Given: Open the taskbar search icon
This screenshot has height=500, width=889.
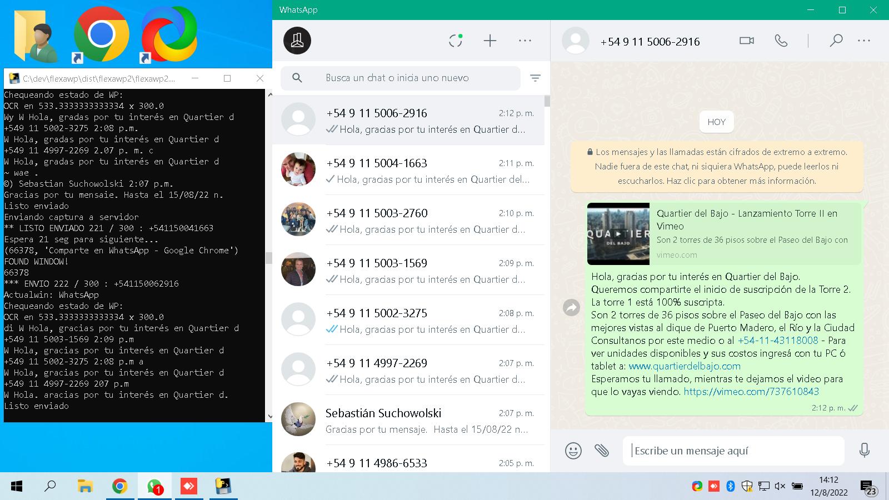Looking at the screenshot, I should (x=50, y=487).
